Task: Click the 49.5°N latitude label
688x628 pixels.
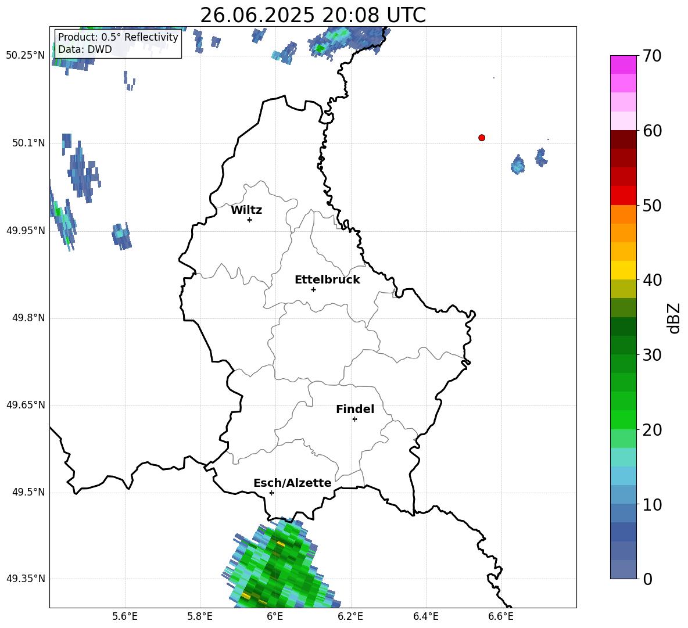Action: click(28, 493)
